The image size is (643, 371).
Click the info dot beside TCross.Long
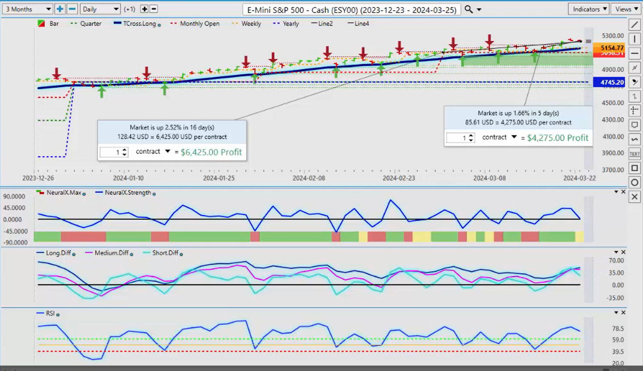(x=159, y=25)
